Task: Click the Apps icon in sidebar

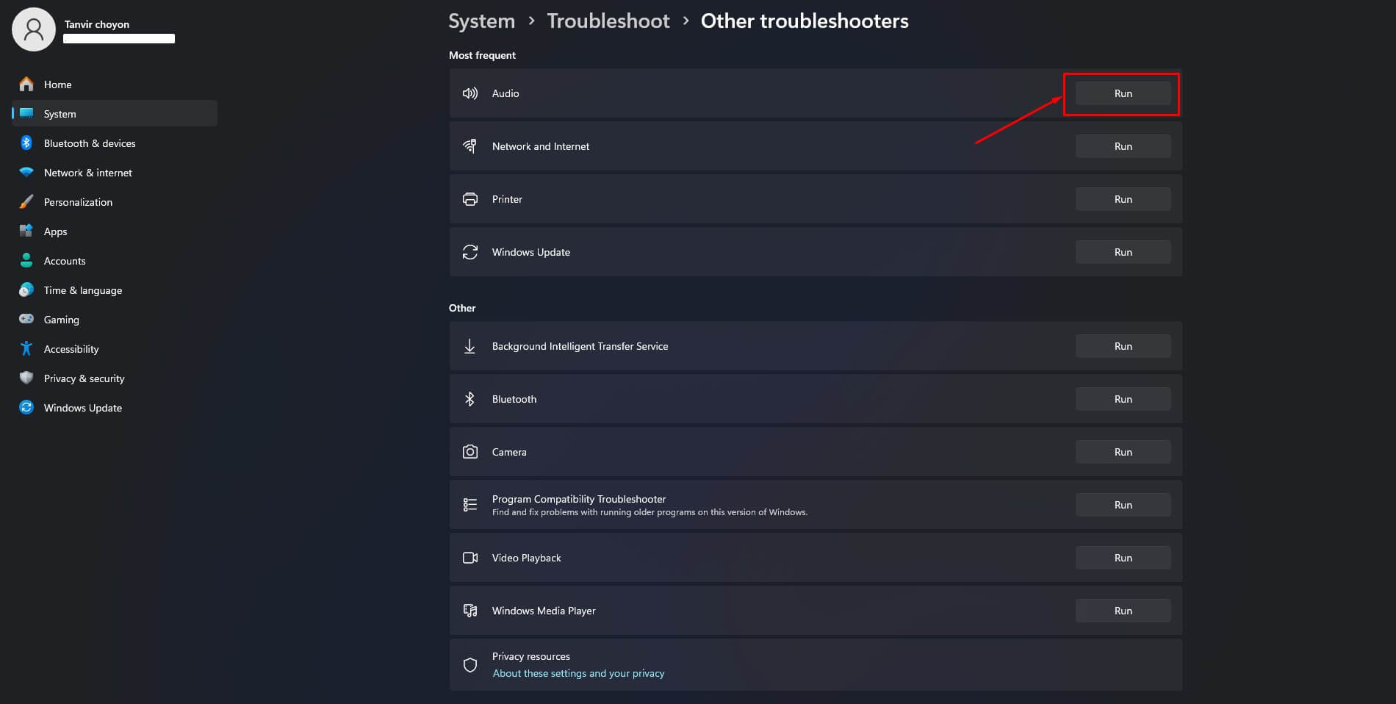Action: pyautogui.click(x=26, y=231)
